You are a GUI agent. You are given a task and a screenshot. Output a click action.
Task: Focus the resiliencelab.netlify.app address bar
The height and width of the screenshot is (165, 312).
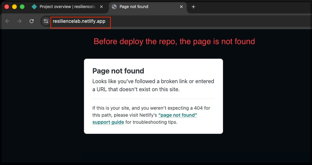click(x=79, y=21)
